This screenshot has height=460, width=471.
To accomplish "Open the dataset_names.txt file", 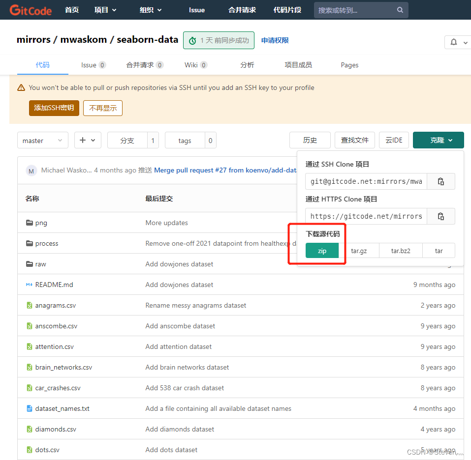I will pos(62,408).
